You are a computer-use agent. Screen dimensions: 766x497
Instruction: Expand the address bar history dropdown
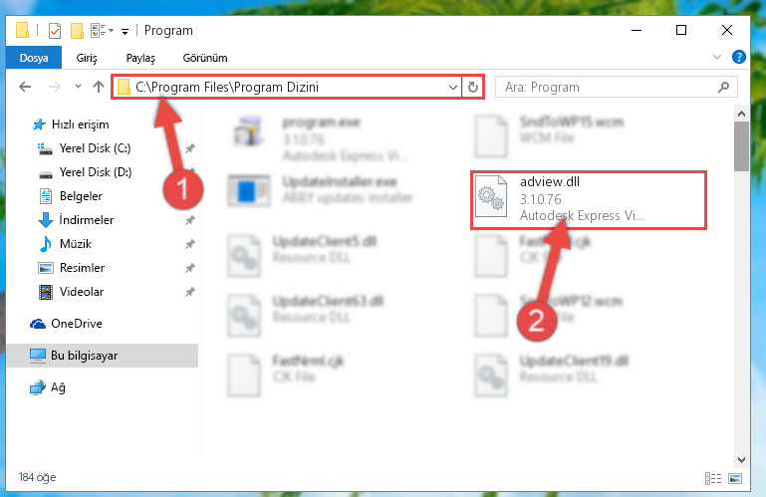tap(453, 87)
